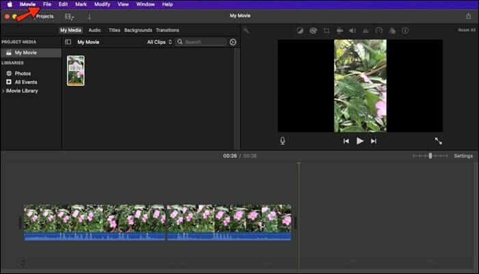Toggle the libraries sidebar list

pyautogui.click(x=68, y=42)
